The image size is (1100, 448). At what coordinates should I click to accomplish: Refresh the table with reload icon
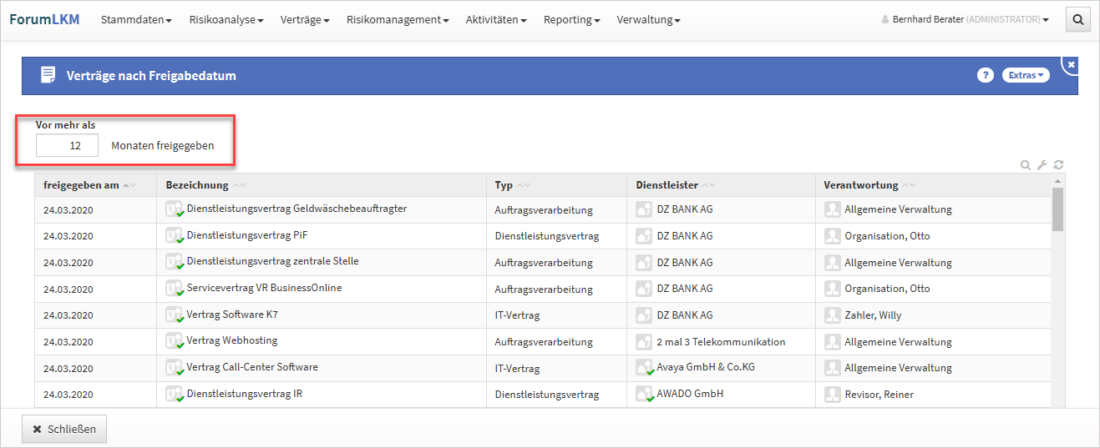[1058, 165]
